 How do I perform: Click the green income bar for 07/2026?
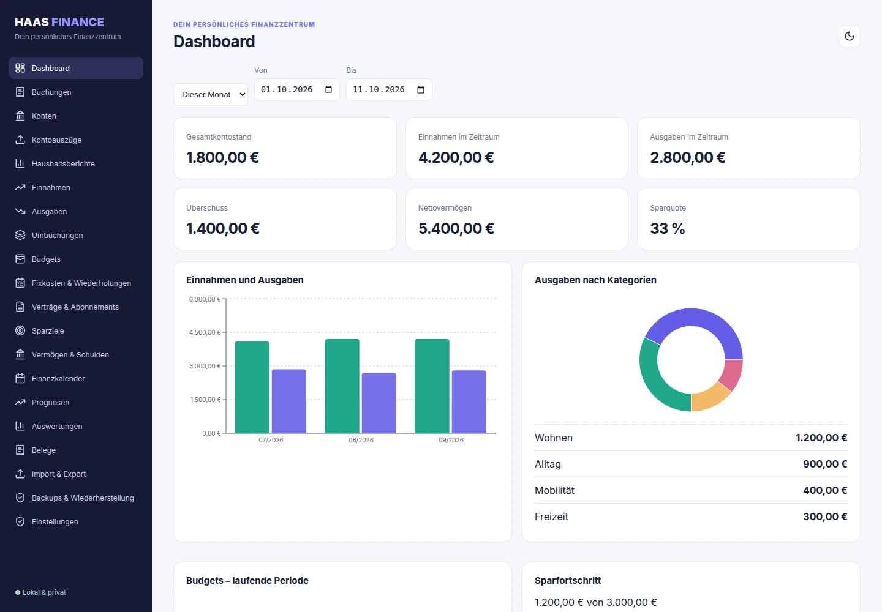[252, 387]
